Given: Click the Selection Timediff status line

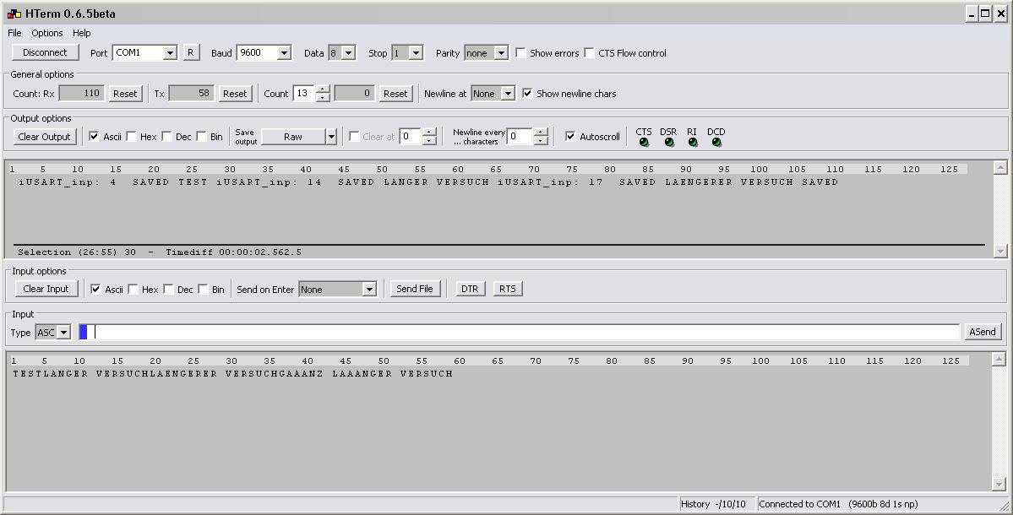Looking at the screenshot, I should (x=160, y=252).
